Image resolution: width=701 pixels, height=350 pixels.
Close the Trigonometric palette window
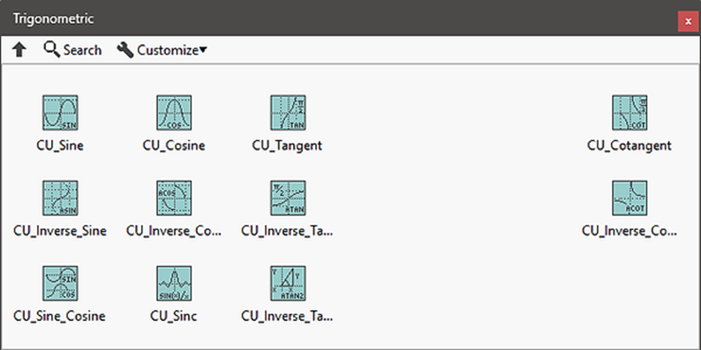click(688, 21)
